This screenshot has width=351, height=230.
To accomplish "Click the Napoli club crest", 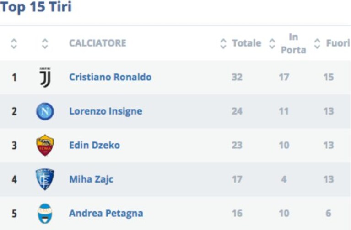I will coord(45,111).
